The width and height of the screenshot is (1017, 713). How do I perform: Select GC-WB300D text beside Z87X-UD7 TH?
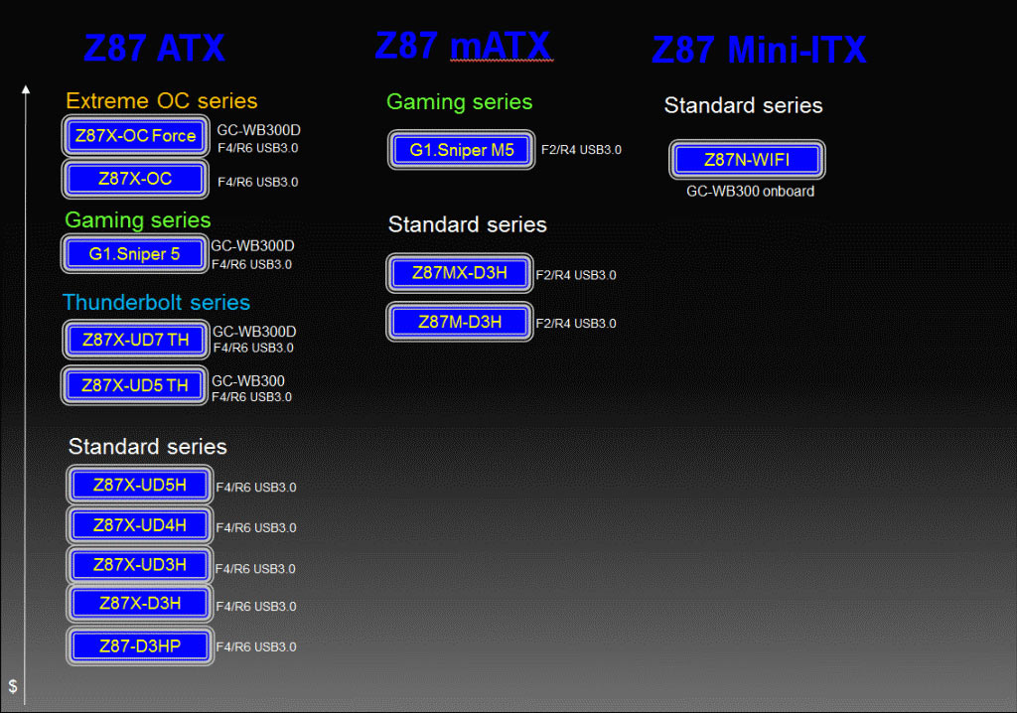[255, 332]
